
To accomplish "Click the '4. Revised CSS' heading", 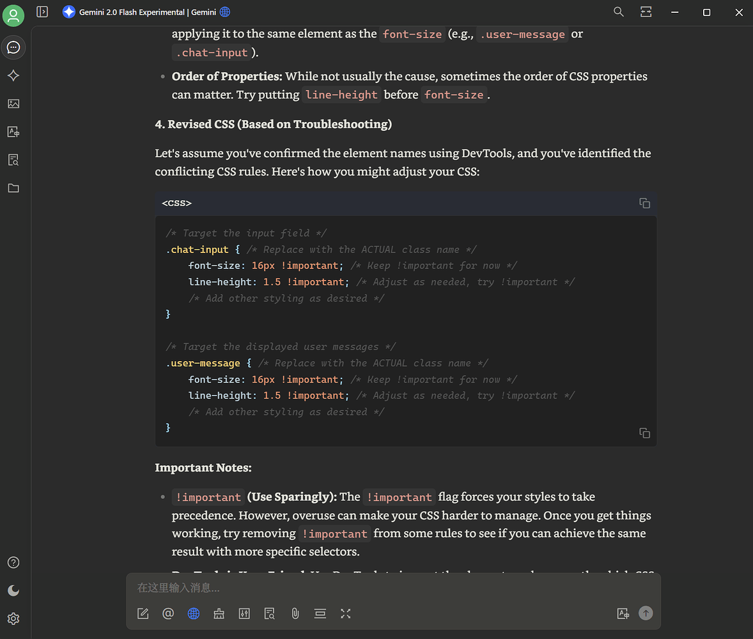I will coord(273,125).
